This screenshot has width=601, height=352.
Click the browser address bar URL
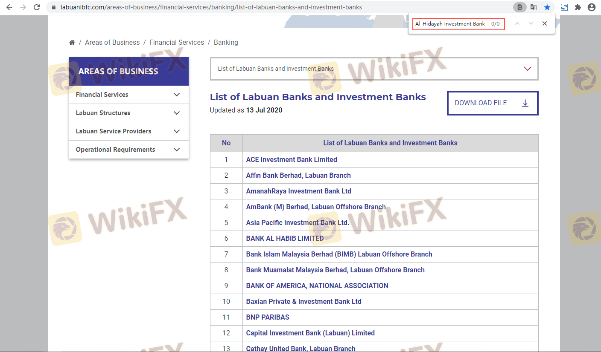[211, 7]
